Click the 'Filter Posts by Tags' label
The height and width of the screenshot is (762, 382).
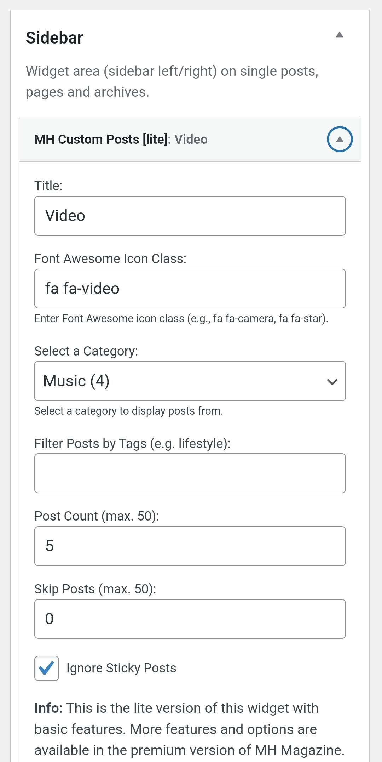pyautogui.click(x=132, y=444)
